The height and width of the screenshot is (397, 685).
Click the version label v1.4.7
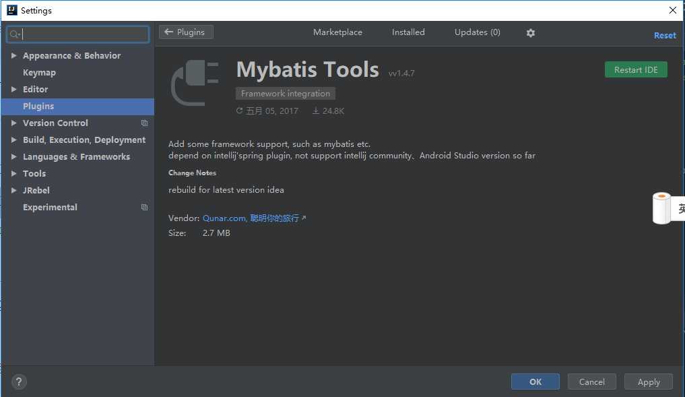tap(401, 73)
